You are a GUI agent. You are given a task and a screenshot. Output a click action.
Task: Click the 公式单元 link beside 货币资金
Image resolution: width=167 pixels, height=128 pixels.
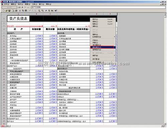[39, 36]
